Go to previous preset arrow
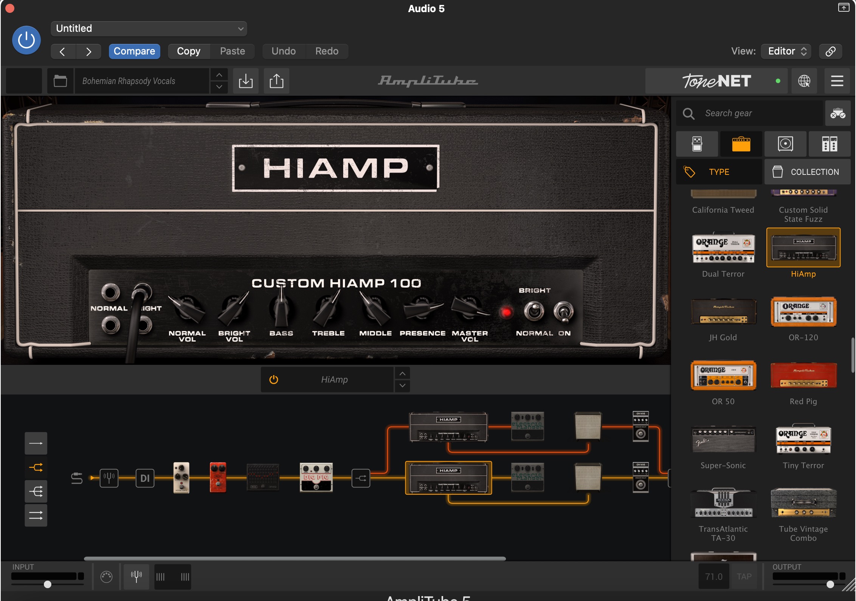856x601 pixels. (63, 51)
